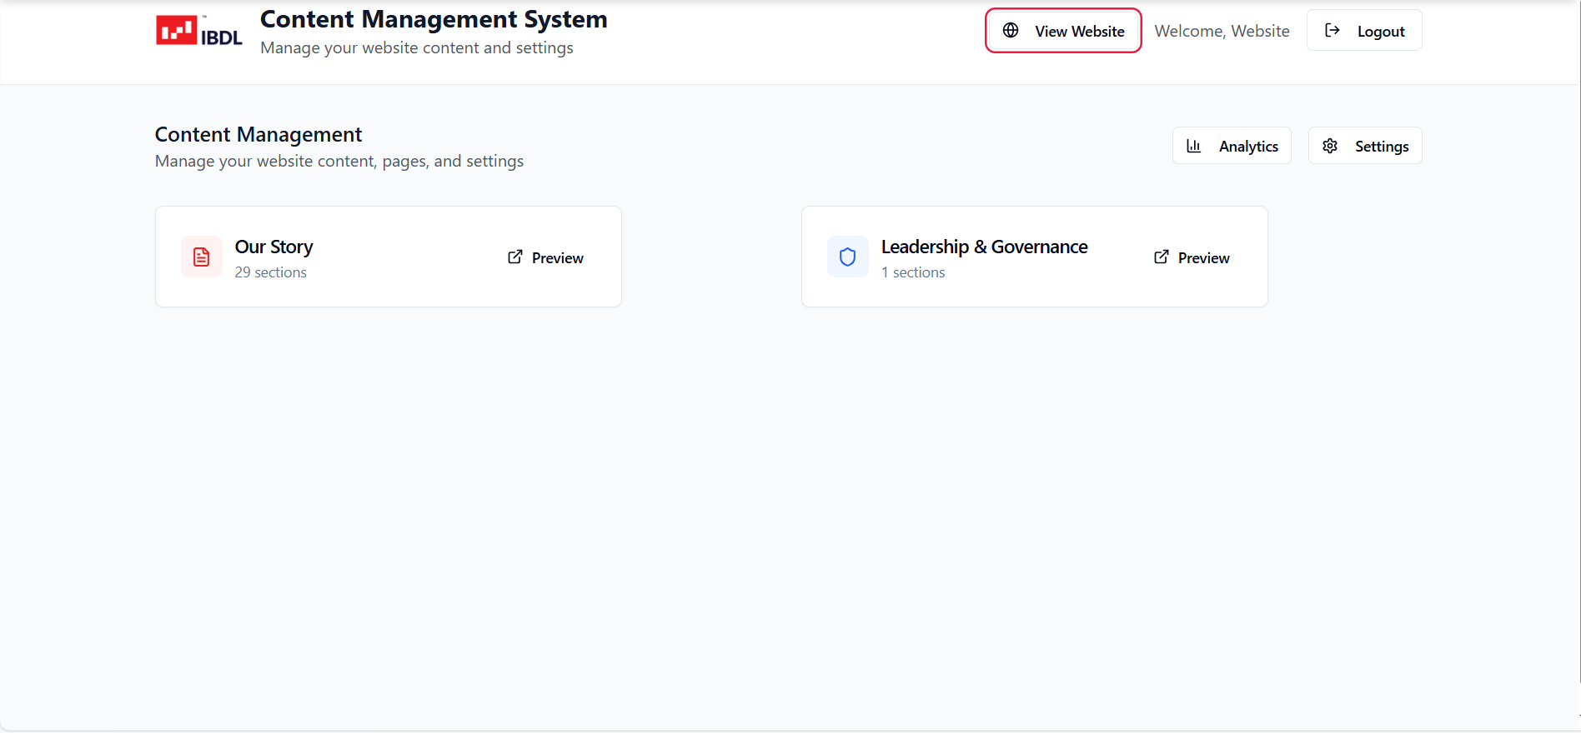Preview the Leadership & Governance page
1581x733 pixels.
[1192, 258]
